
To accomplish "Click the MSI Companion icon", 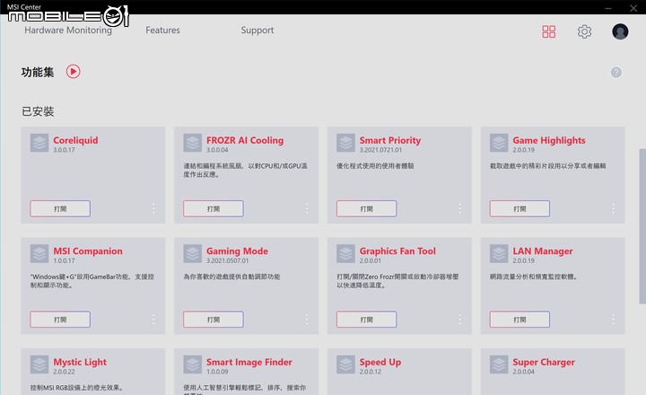I will pyautogui.click(x=39, y=254).
